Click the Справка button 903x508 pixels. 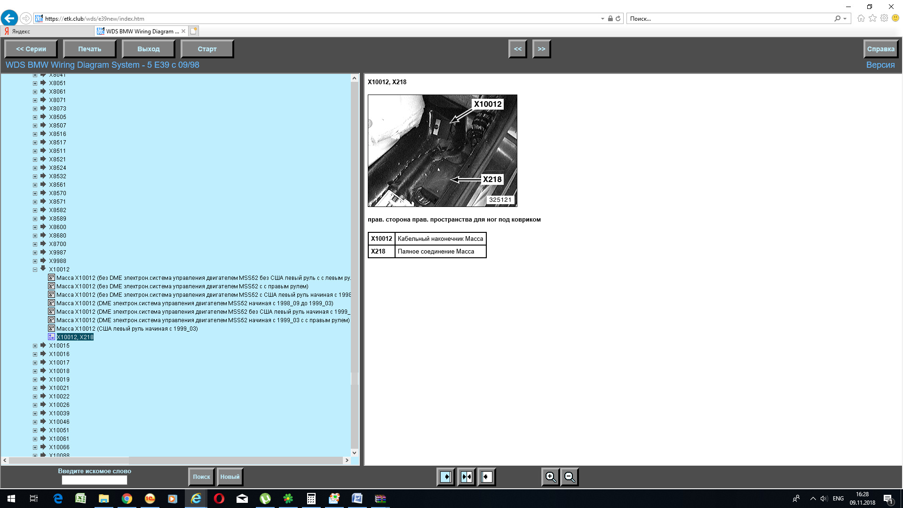[880, 49]
